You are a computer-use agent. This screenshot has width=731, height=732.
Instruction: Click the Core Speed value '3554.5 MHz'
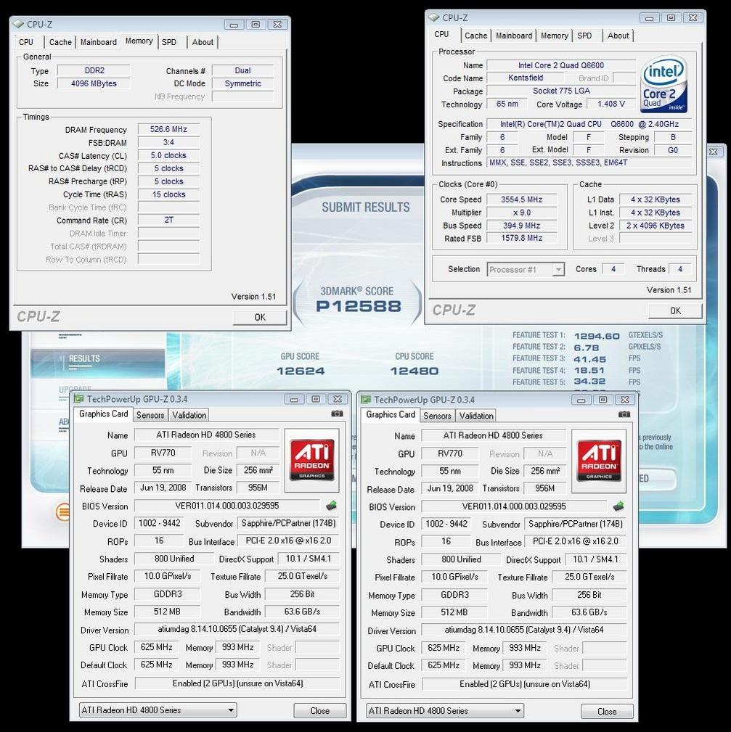click(x=522, y=200)
